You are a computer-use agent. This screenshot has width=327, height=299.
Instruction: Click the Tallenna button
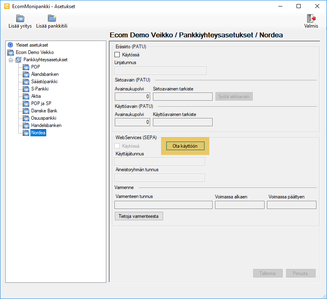(268, 273)
